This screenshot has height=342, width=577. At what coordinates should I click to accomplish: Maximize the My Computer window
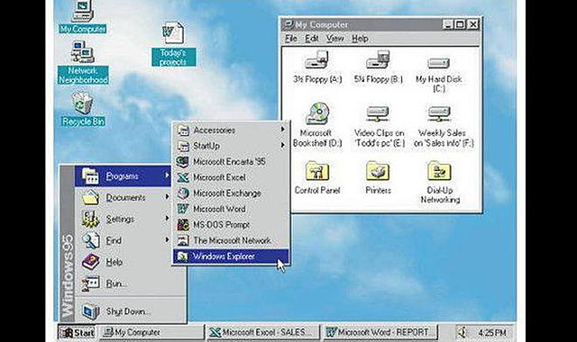tap(460, 24)
